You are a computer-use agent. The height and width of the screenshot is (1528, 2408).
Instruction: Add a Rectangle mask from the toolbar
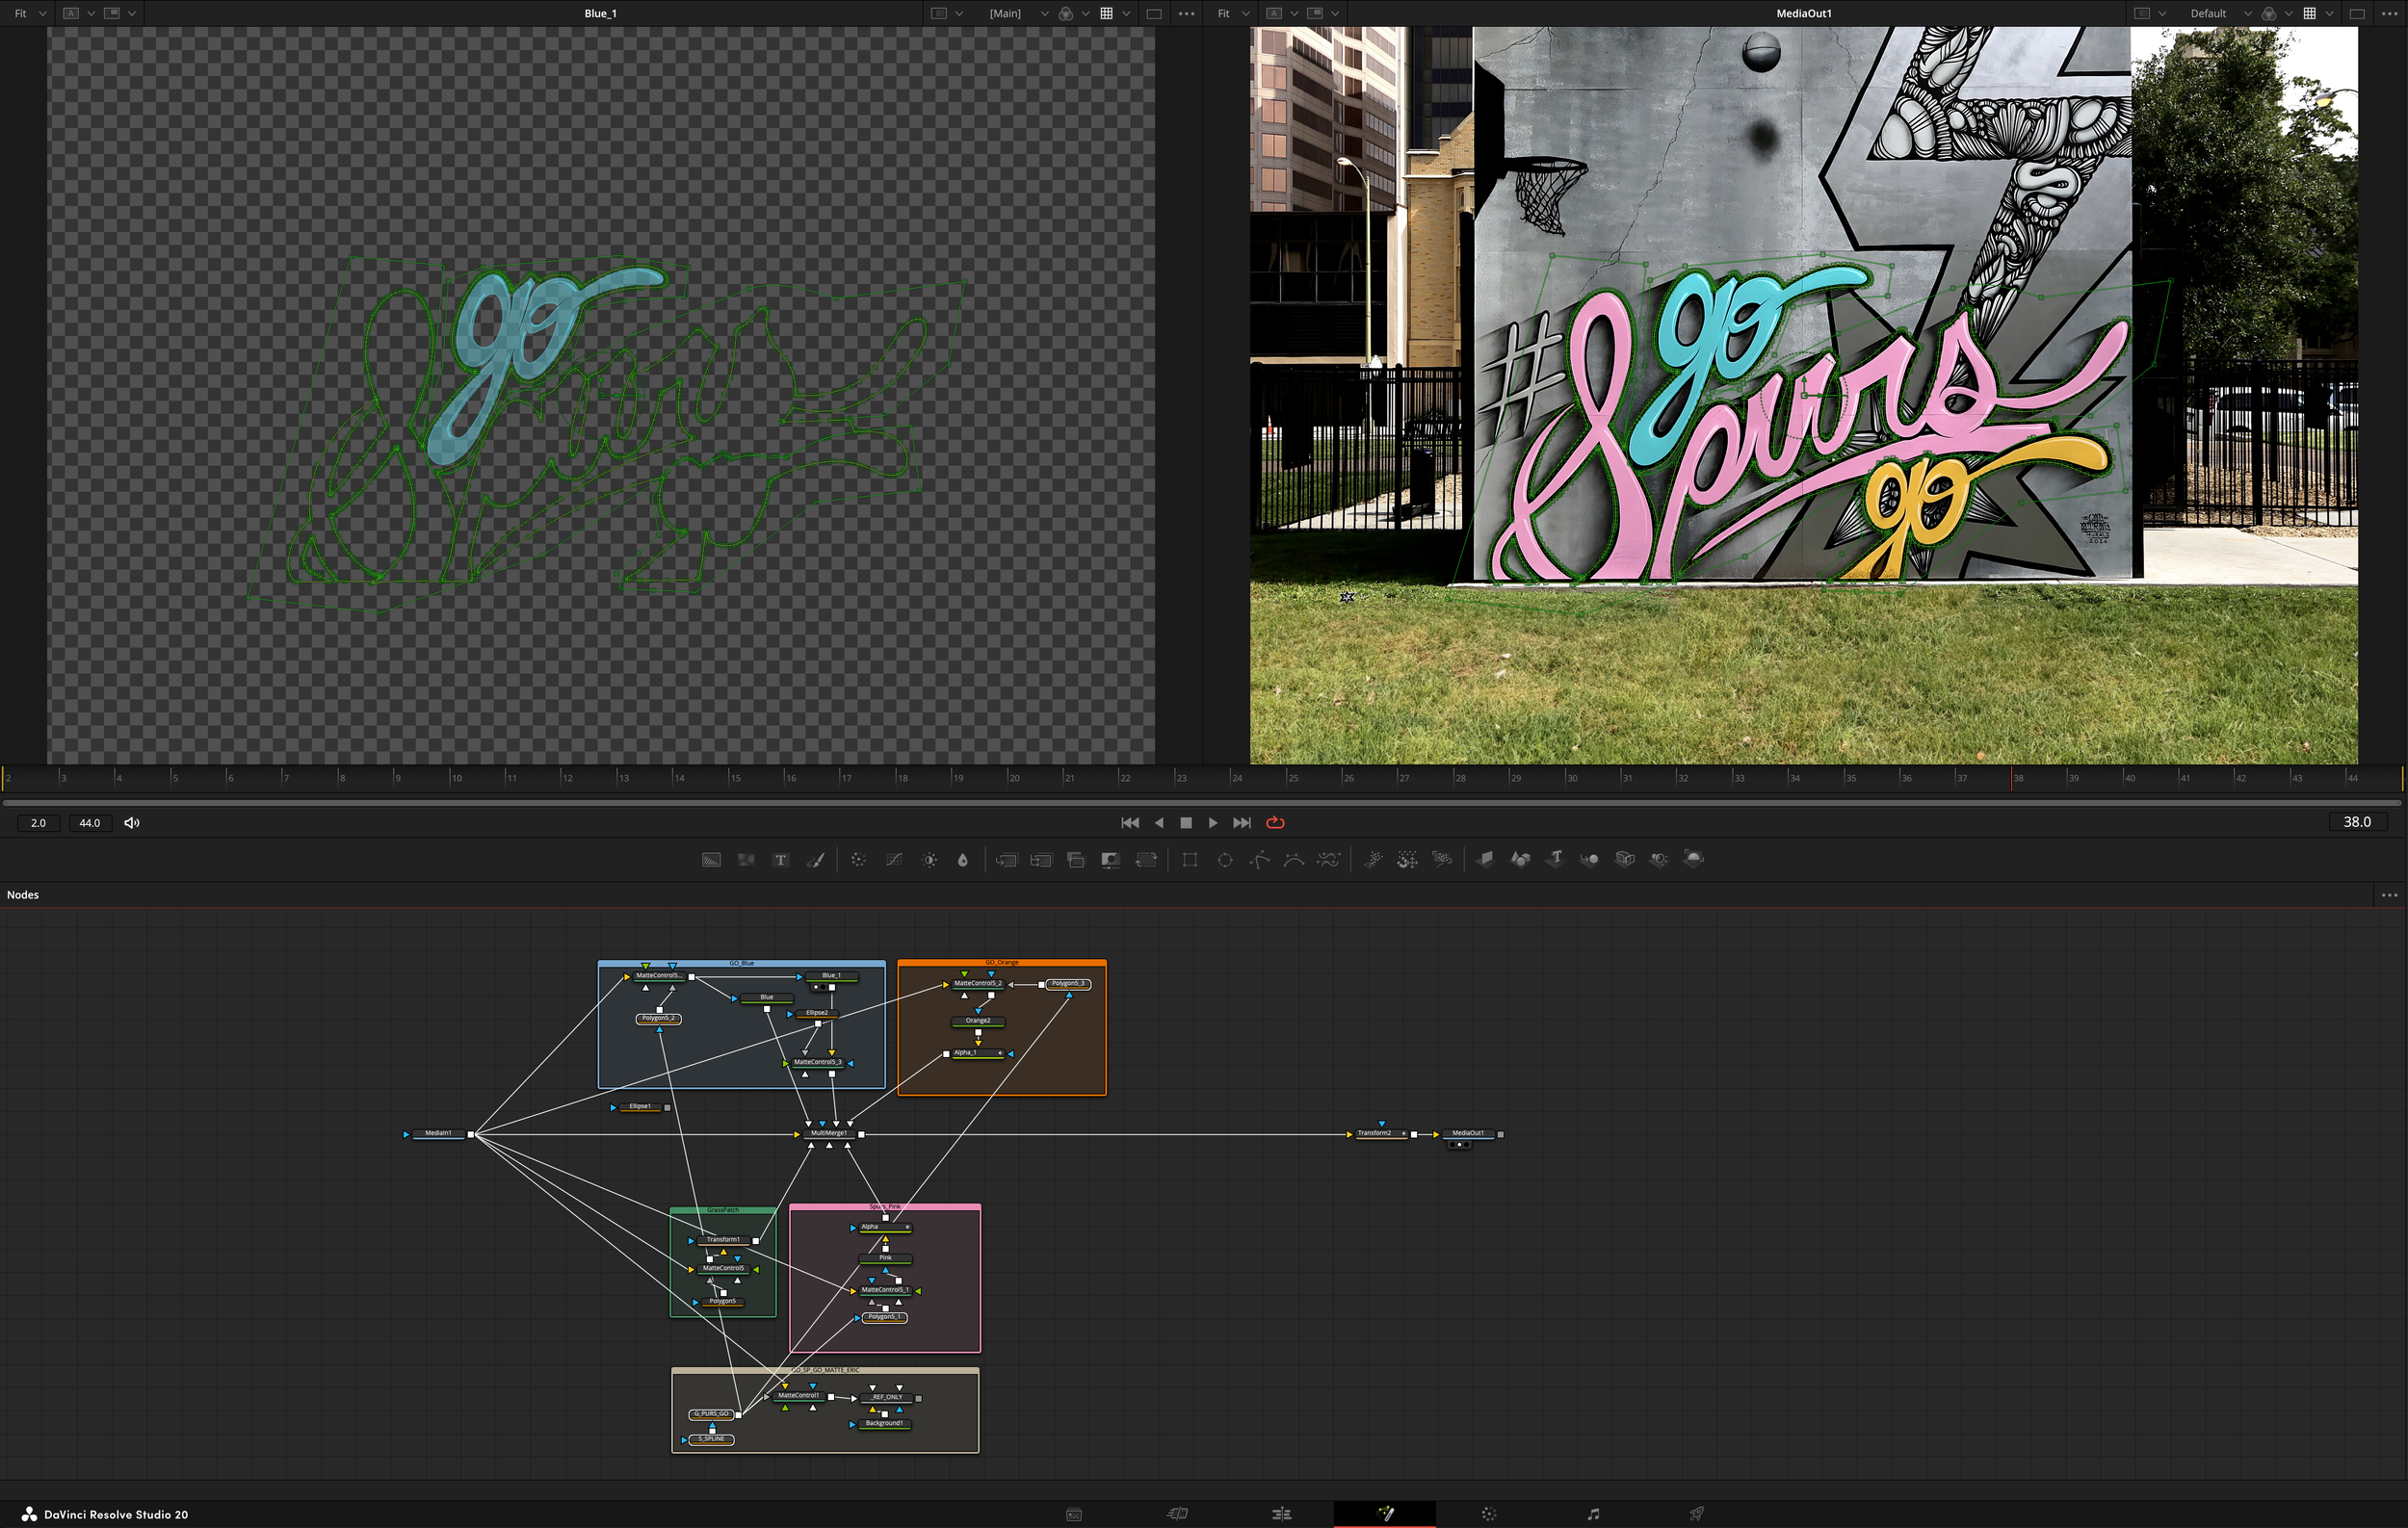pos(1190,860)
